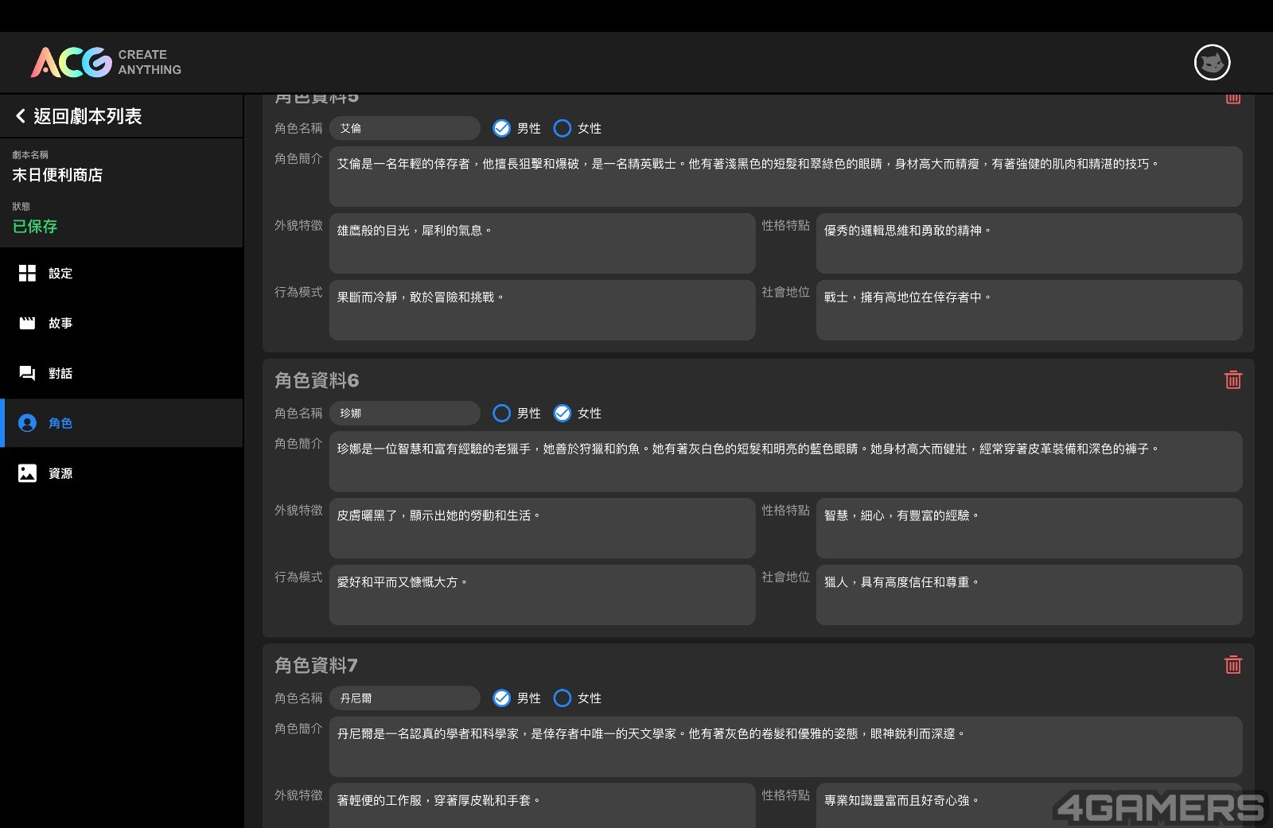The width and height of the screenshot is (1273, 828).
Task: Click the 角色資料7 heading
Action: [317, 665]
